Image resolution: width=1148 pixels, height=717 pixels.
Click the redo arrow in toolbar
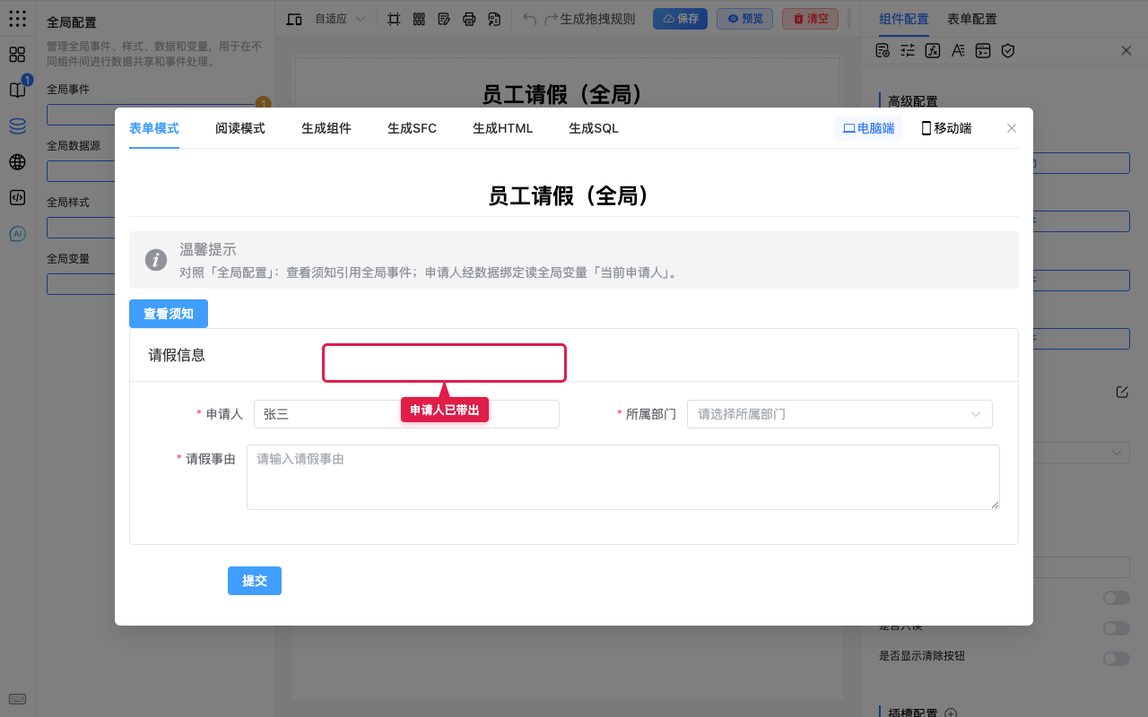tap(552, 19)
